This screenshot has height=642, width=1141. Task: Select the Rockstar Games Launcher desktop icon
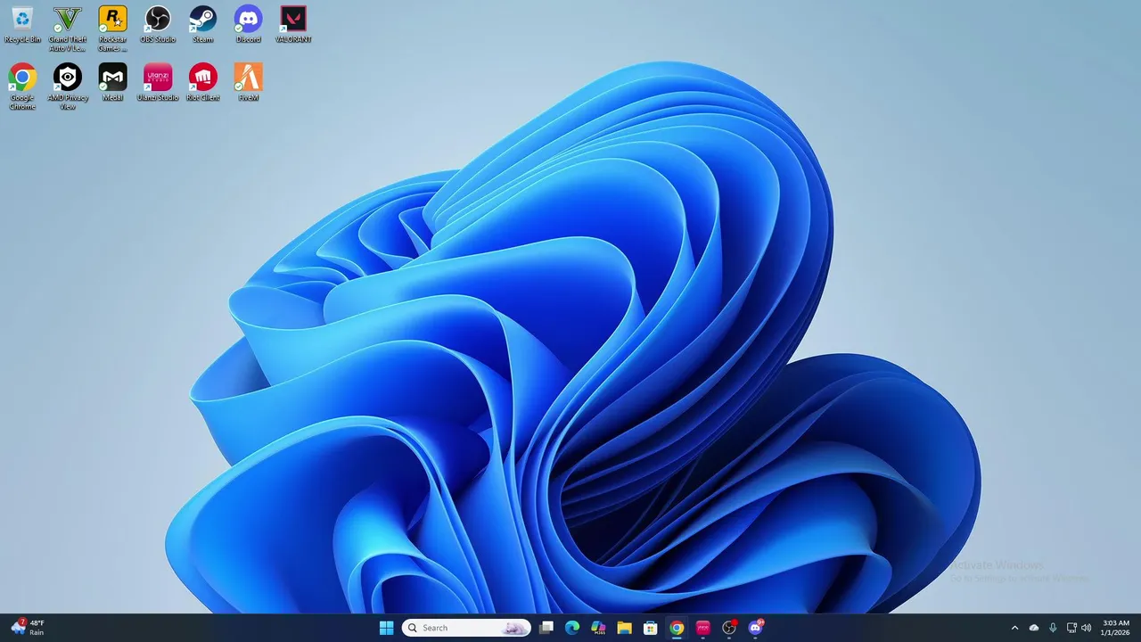[x=112, y=29]
